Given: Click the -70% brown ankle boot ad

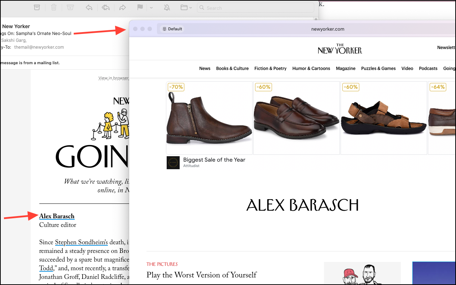Looking at the screenshot, I should click(x=209, y=118).
